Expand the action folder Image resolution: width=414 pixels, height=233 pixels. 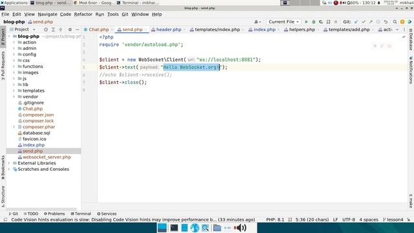pyautogui.click(x=14, y=42)
